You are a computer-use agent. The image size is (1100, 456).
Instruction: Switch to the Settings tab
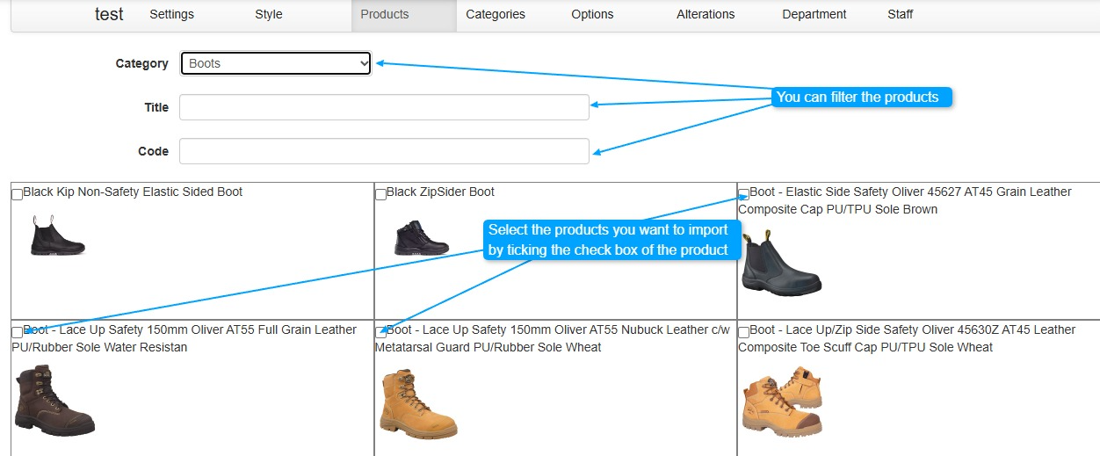click(x=171, y=14)
